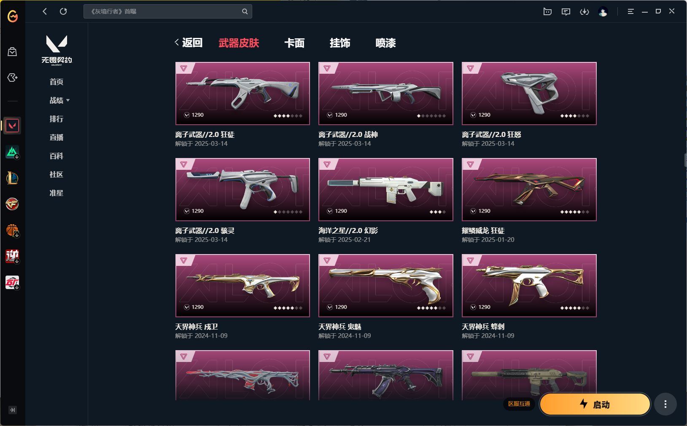
Task: Open the hamburger menu in title bar
Action: coord(631,12)
